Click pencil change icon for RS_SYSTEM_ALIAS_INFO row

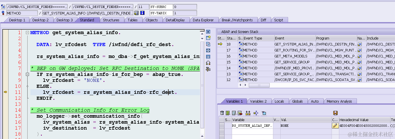click(x=335, y=125)
